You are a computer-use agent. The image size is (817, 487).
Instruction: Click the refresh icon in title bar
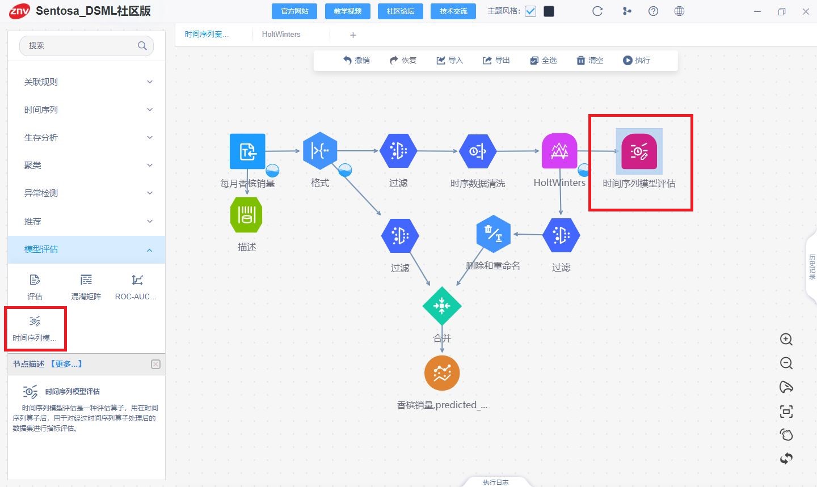pos(597,11)
